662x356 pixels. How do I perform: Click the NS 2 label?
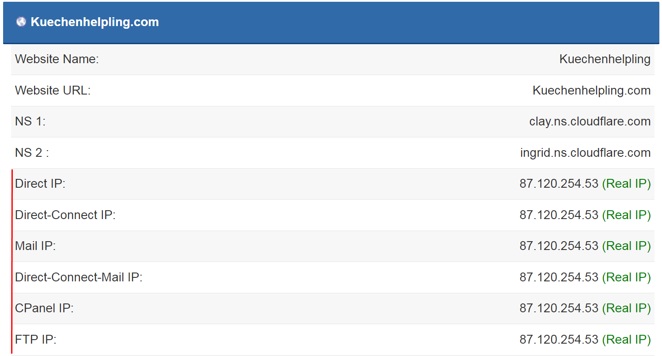click(x=32, y=153)
